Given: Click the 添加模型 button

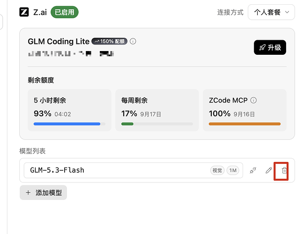Looking at the screenshot, I should click(x=43, y=192).
